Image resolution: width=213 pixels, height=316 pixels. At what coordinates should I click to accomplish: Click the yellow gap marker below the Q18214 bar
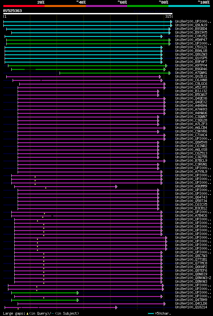18,309
